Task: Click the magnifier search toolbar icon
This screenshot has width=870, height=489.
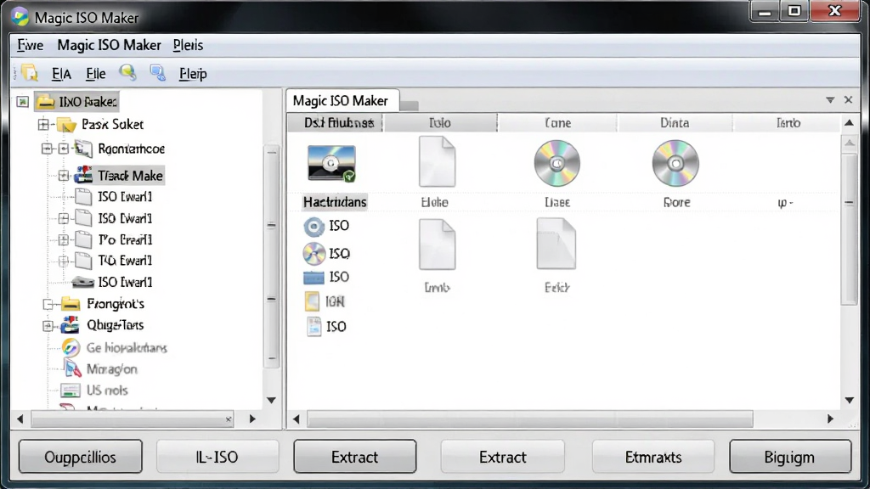Action: (127, 72)
